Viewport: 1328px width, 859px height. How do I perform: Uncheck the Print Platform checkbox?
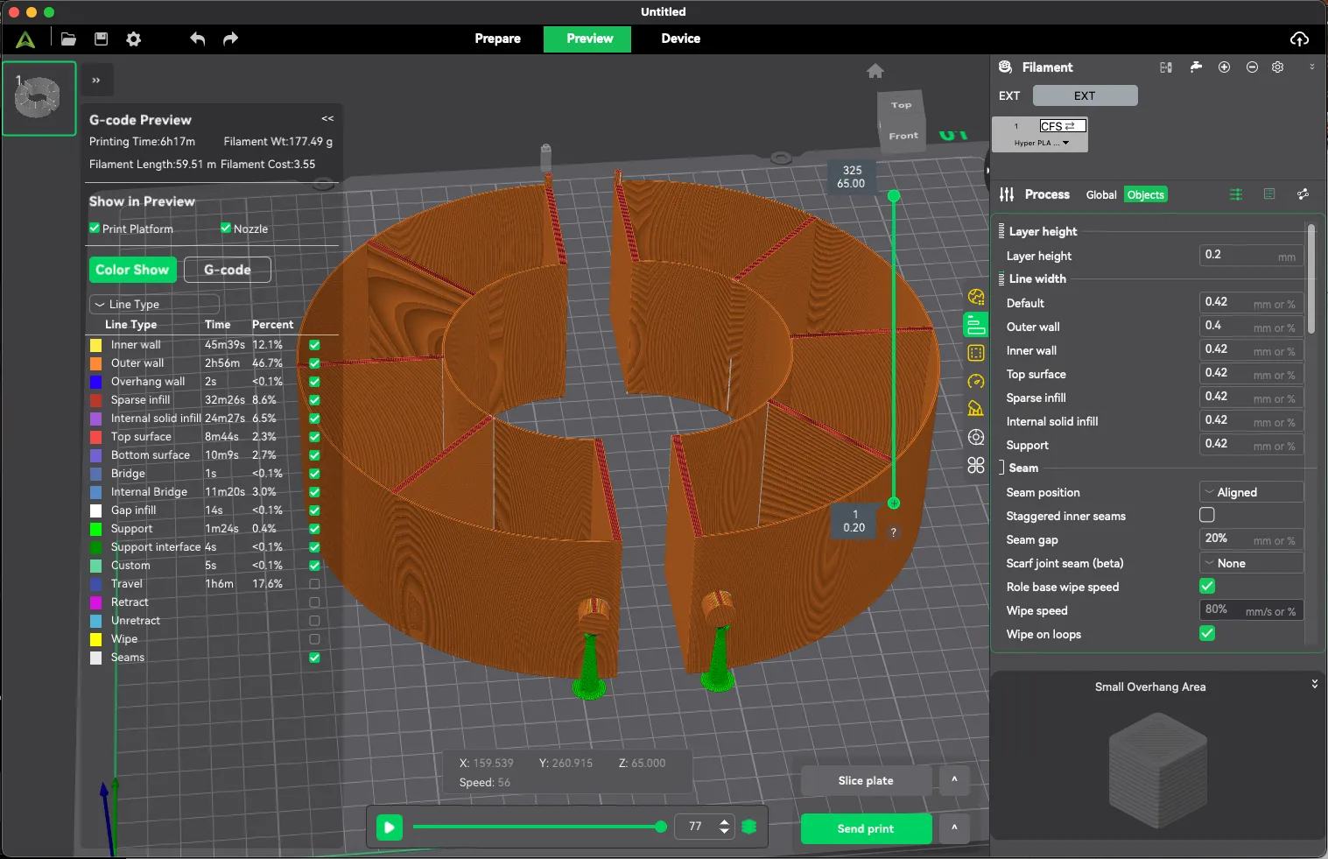(95, 229)
